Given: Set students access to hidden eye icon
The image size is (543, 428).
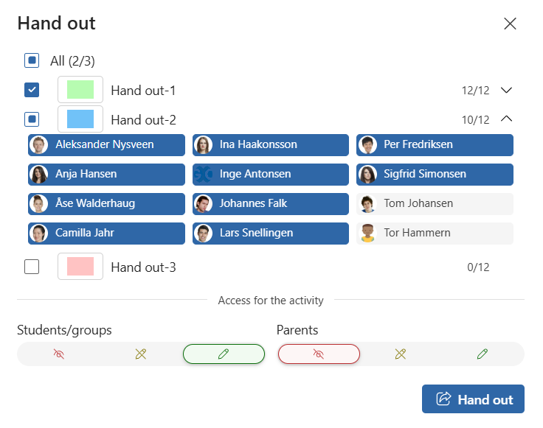Looking at the screenshot, I should [x=59, y=354].
